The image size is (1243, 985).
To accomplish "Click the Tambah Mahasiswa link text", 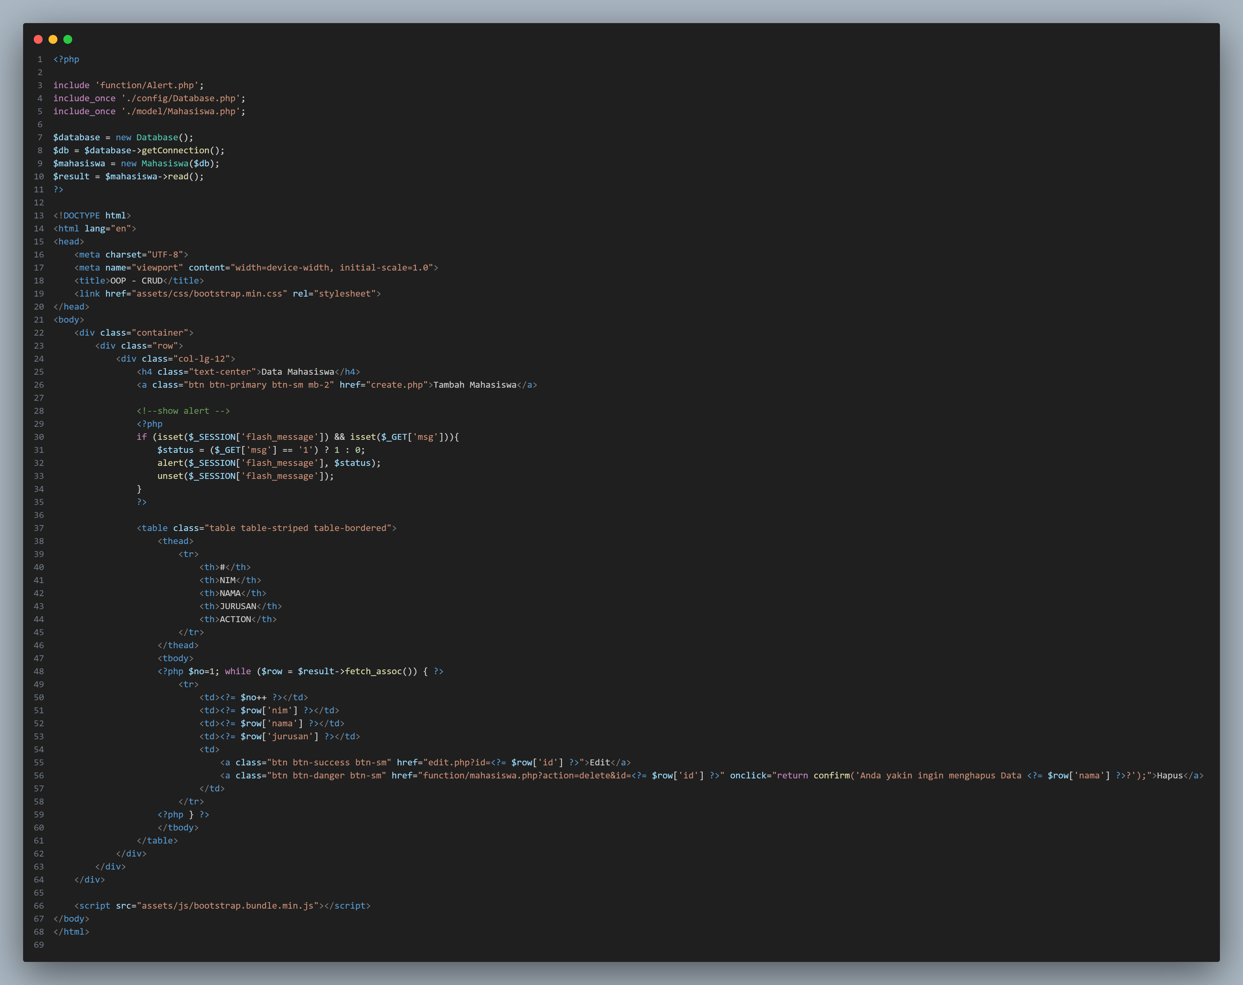I will click(x=474, y=385).
